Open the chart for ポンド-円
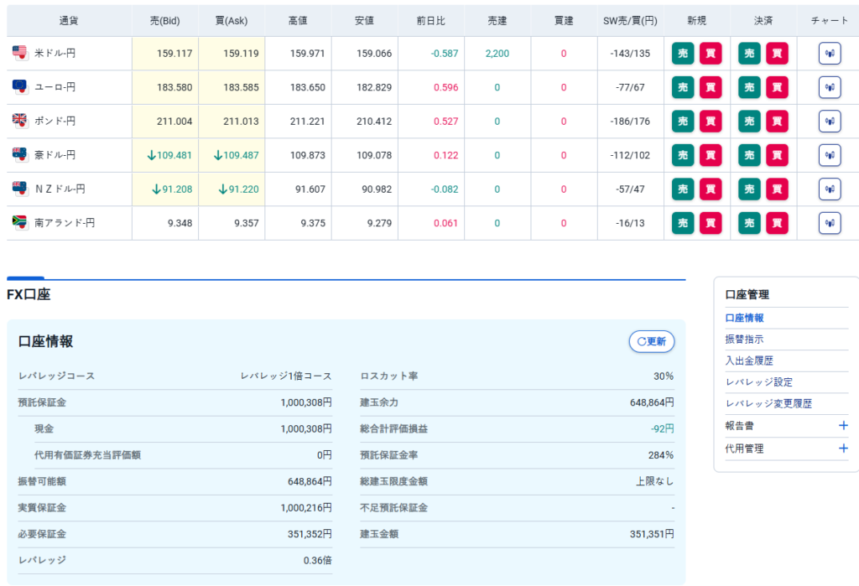The image size is (859, 586). 829,121
